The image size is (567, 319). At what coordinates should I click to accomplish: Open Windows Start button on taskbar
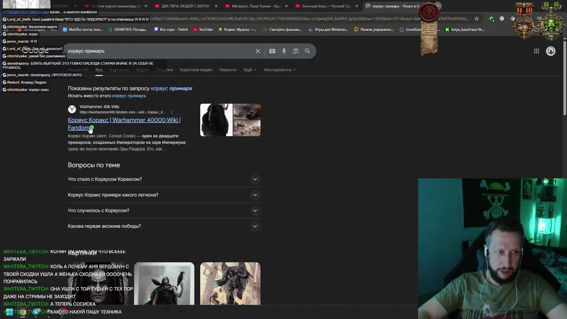point(9,312)
